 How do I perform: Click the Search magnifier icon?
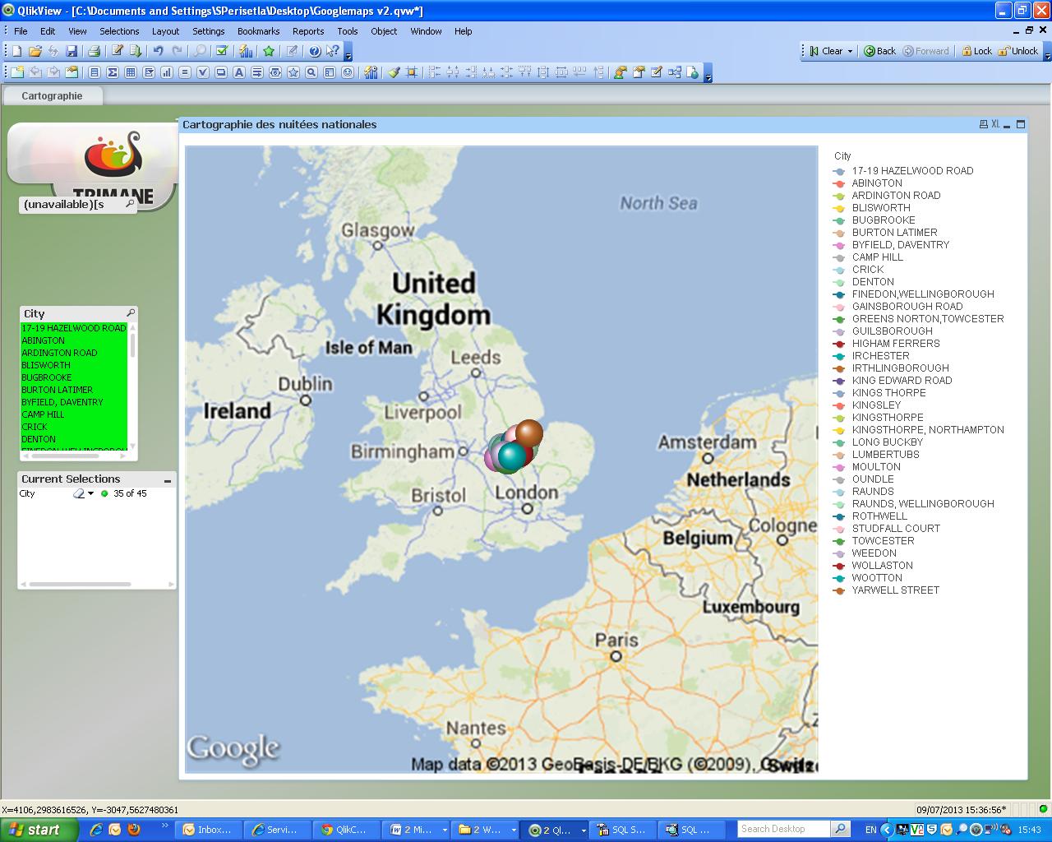click(200, 51)
